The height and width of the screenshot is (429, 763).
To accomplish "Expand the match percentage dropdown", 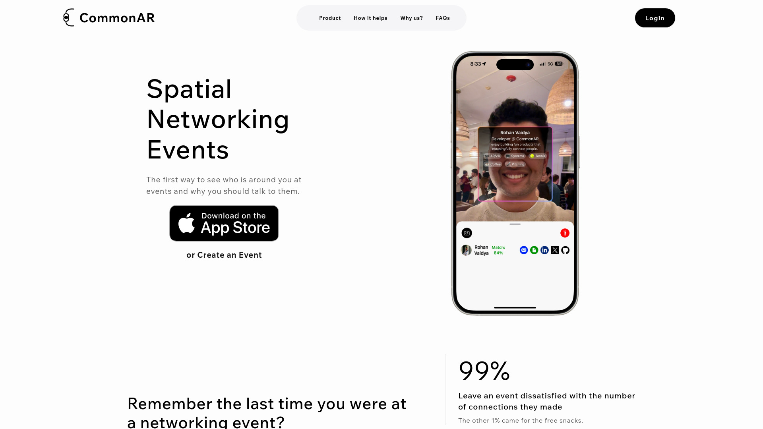I will coord(498,250).
